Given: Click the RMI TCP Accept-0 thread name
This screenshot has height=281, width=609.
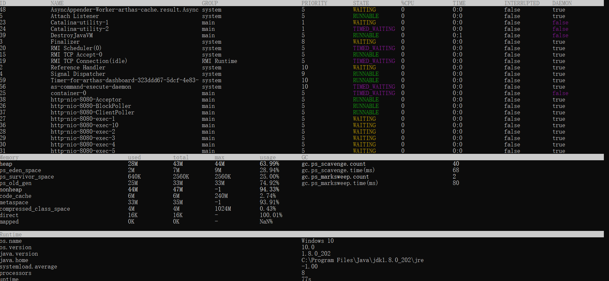Looking at the screenshot, I should point(76,55).
